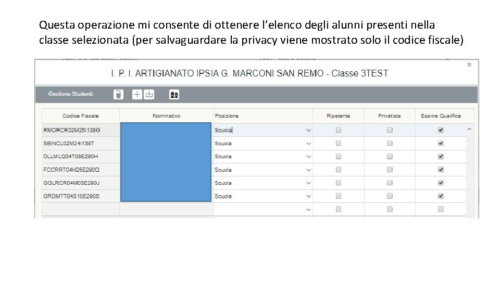The width and height of the screenshot is (500, 281).
Task: Click the import students download icon
Action: [149, 94]
